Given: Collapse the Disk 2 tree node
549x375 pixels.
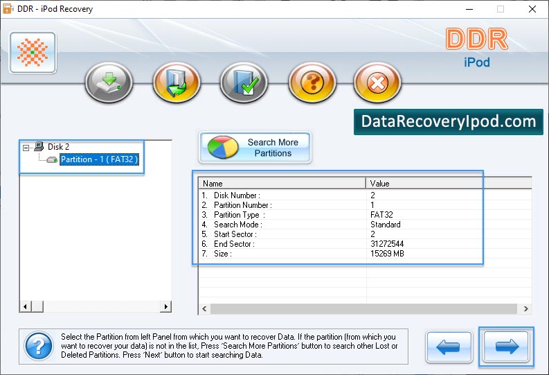Looking at the screenshot, I should tap(26, 148).
